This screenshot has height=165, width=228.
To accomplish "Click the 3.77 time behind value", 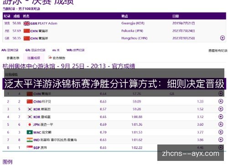I will click(200, 132).
